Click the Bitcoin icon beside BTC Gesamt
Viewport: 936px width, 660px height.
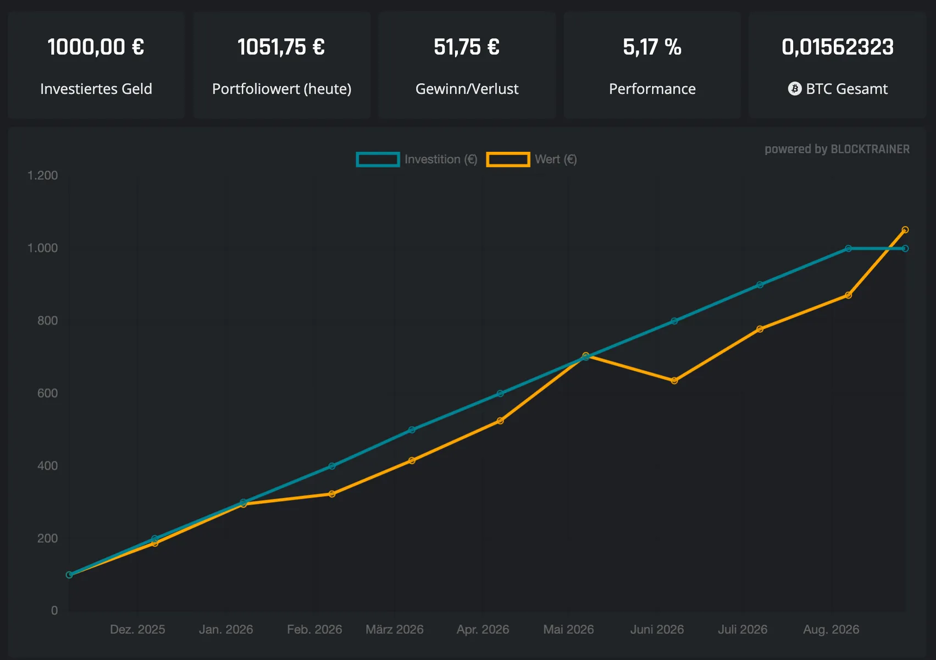point(795,89)
